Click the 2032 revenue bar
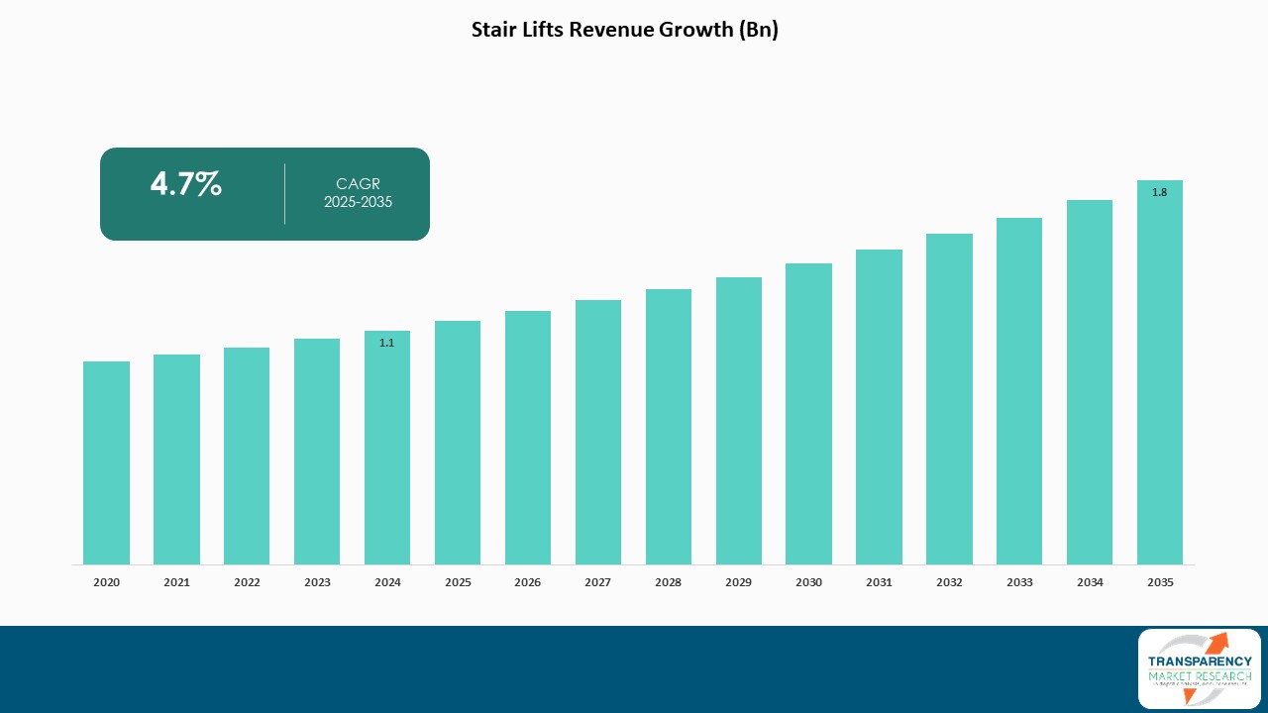This screenshot has height=713, width=1268. point(949,399)
